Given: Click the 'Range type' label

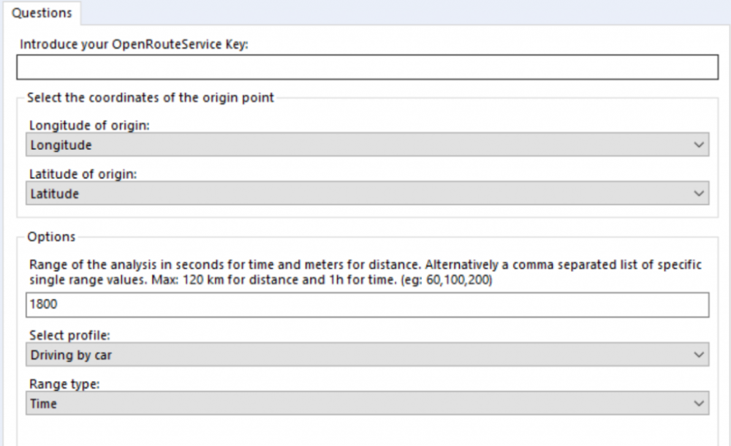Looking at the screenshot, I should click(x=64, y=384).
